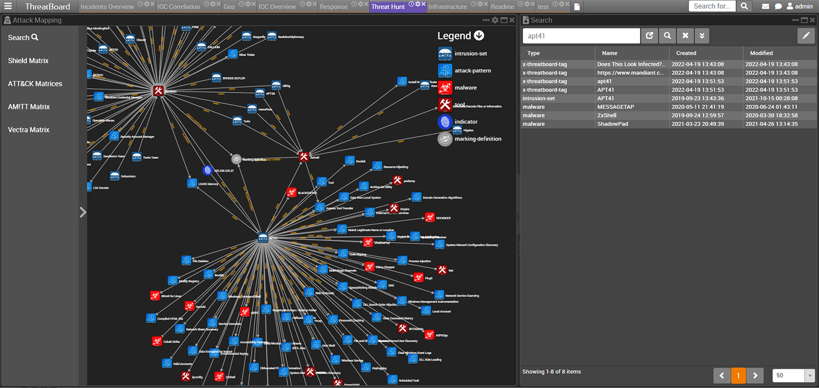Select the ROCKBOOT malware node
Image resolution: width=819 pixels, height=388 pixels.
(430, 218)
